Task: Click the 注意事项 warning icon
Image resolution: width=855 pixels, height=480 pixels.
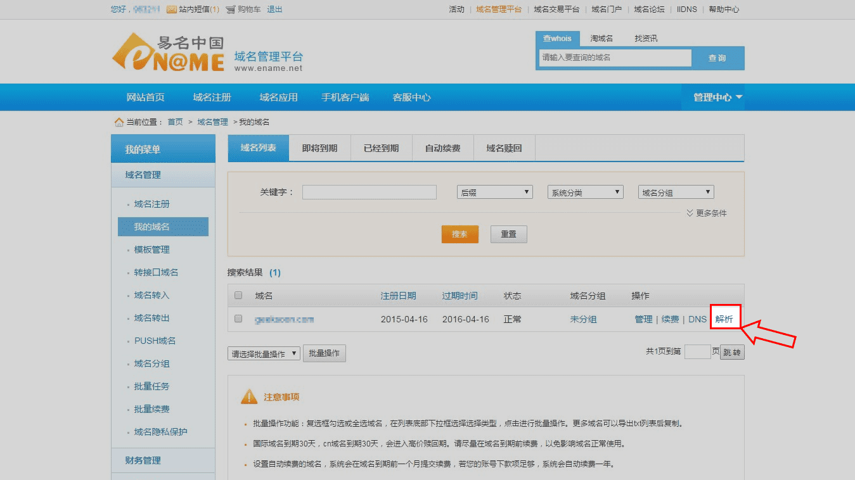Action: (249, 397)
